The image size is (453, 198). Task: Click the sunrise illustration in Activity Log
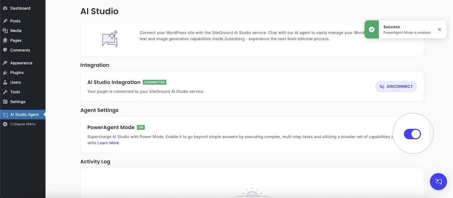252,192
